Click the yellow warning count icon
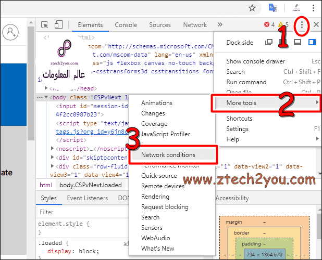Image resolution: width=322 pixels, height=260 pixels. (280, 25)
